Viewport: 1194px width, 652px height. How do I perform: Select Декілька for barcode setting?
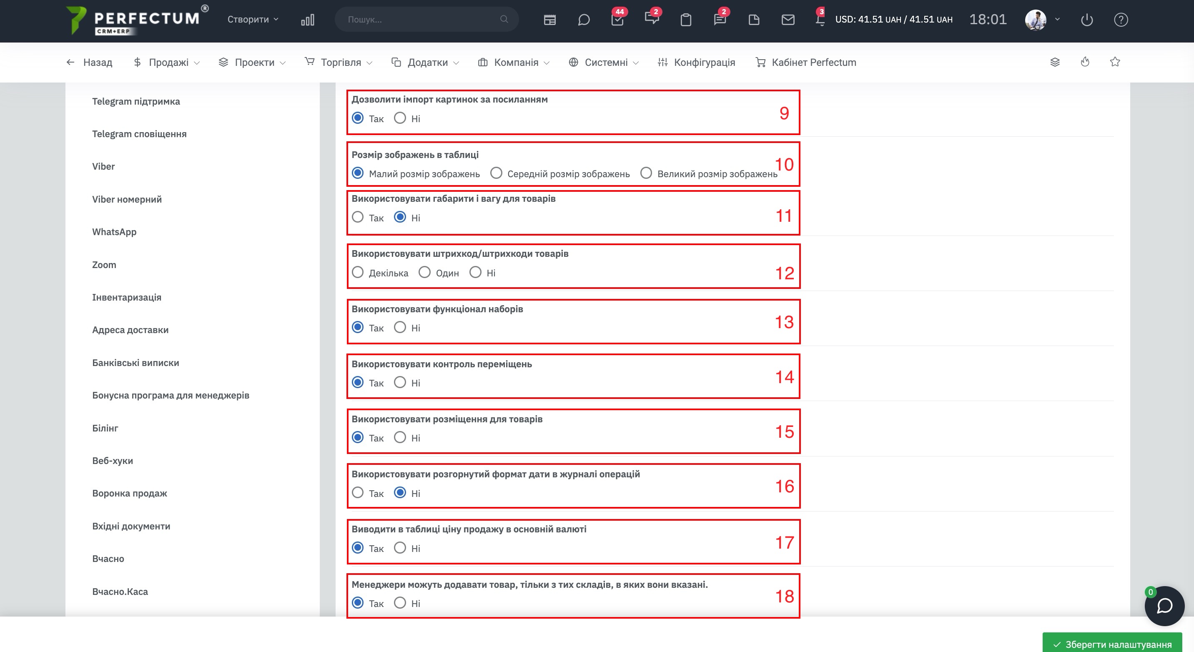[357, 273]
